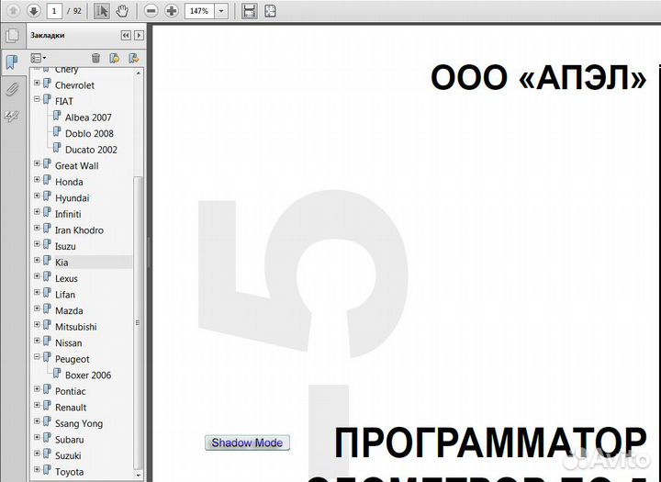The image size is (661, 482).
Task: Open the Doblo 2008 bookmark
Action: click(x=89, y=133)
